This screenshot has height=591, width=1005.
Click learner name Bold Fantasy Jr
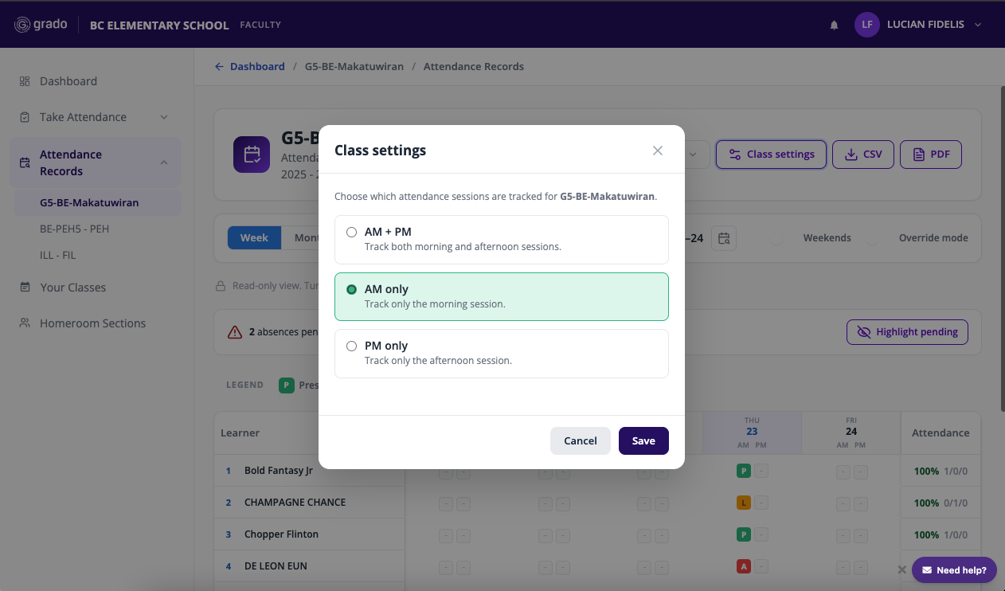(279, 471)
